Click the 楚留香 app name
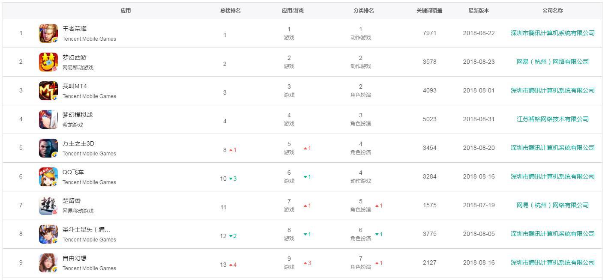This screenshot has width=605, height=280. tap(72, 201)
